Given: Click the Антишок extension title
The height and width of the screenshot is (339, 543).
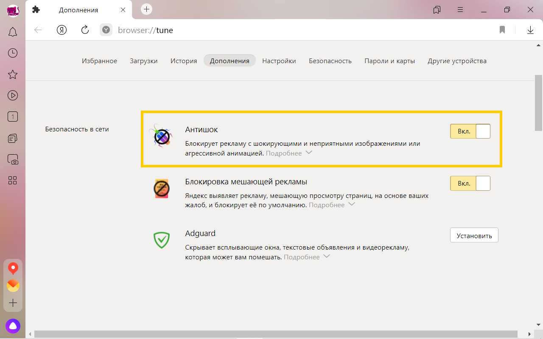Looking at the screenshot, I should [x=202, y=129].
